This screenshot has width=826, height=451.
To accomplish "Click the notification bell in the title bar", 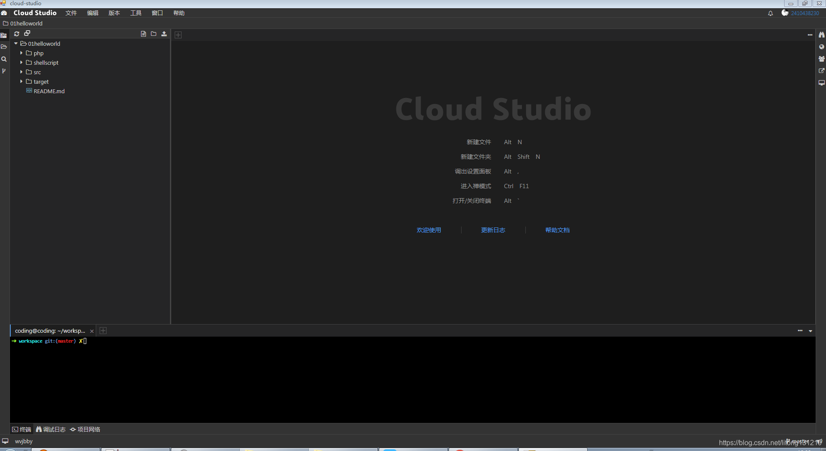I will coord(770,13).
